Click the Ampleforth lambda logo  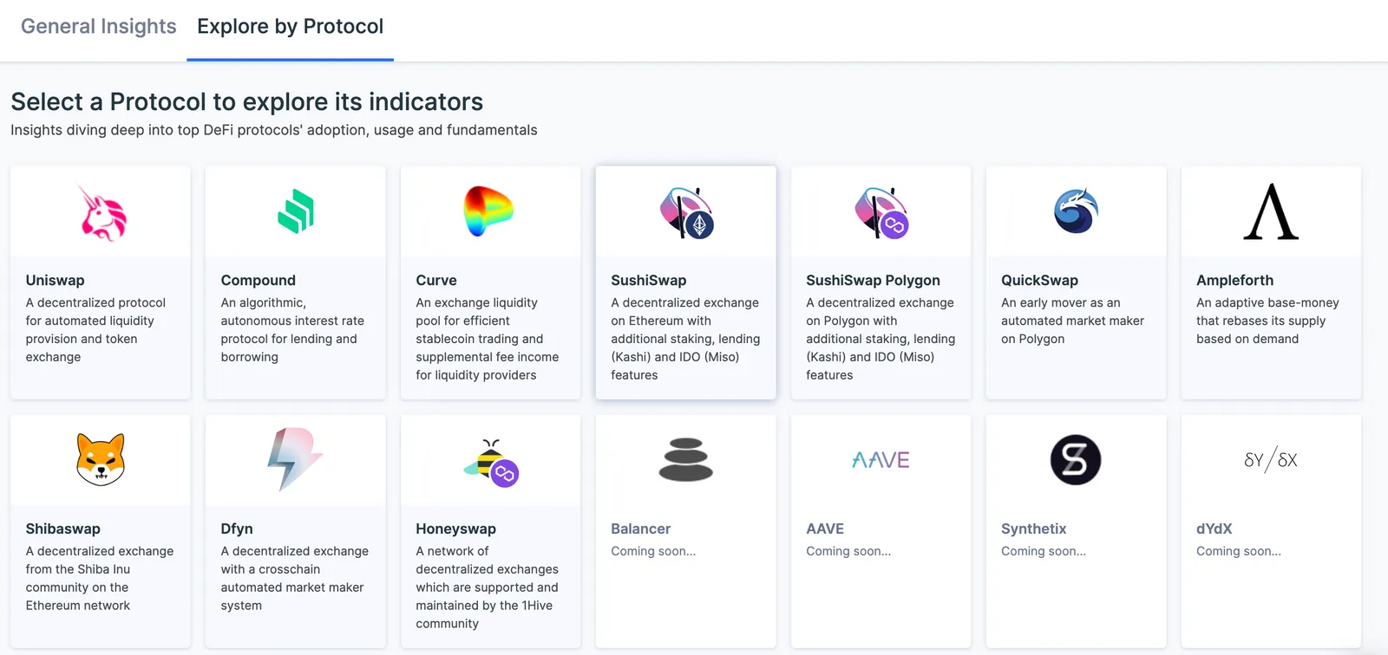[1271, 211]
